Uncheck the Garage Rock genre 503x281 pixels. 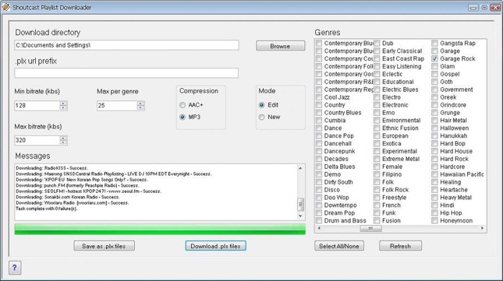coord(434,58)
